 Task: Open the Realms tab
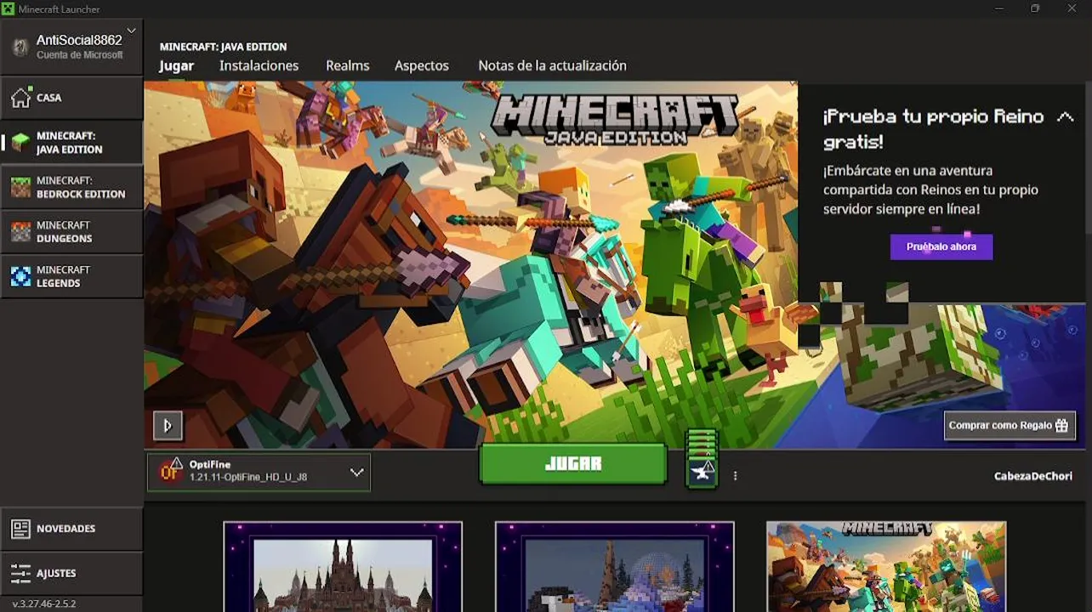tap(347, 65)
